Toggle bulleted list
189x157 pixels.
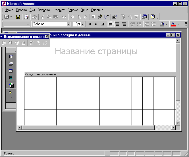coord(153,24)
